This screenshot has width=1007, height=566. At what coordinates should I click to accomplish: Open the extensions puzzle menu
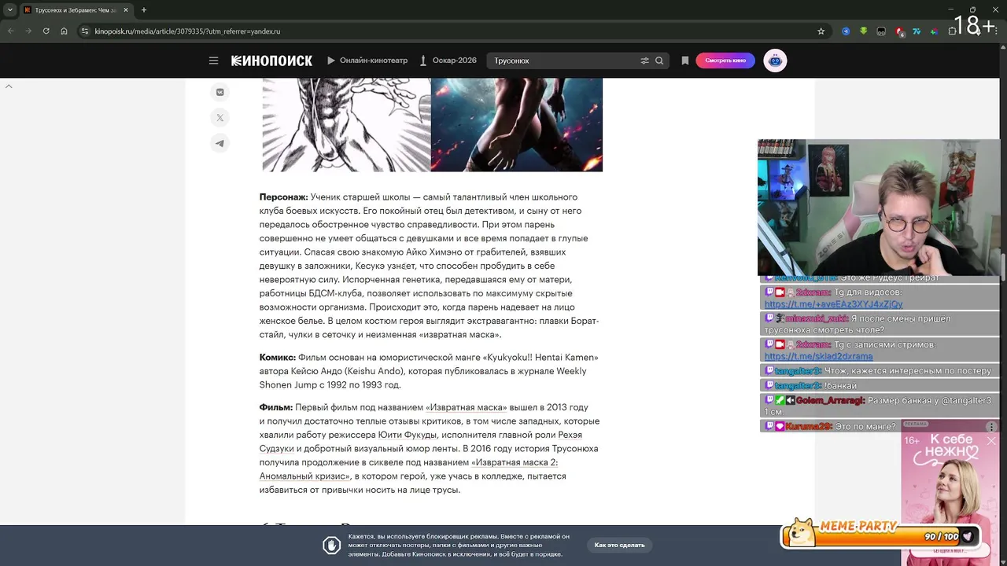(952, 31)
